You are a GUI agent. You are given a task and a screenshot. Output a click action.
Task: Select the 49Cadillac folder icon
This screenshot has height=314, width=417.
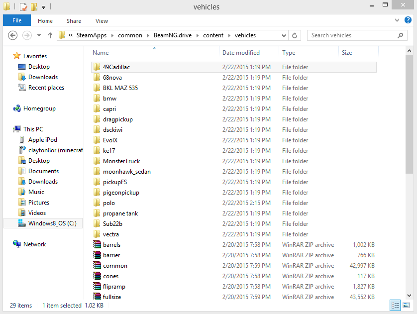click(97, 67)
